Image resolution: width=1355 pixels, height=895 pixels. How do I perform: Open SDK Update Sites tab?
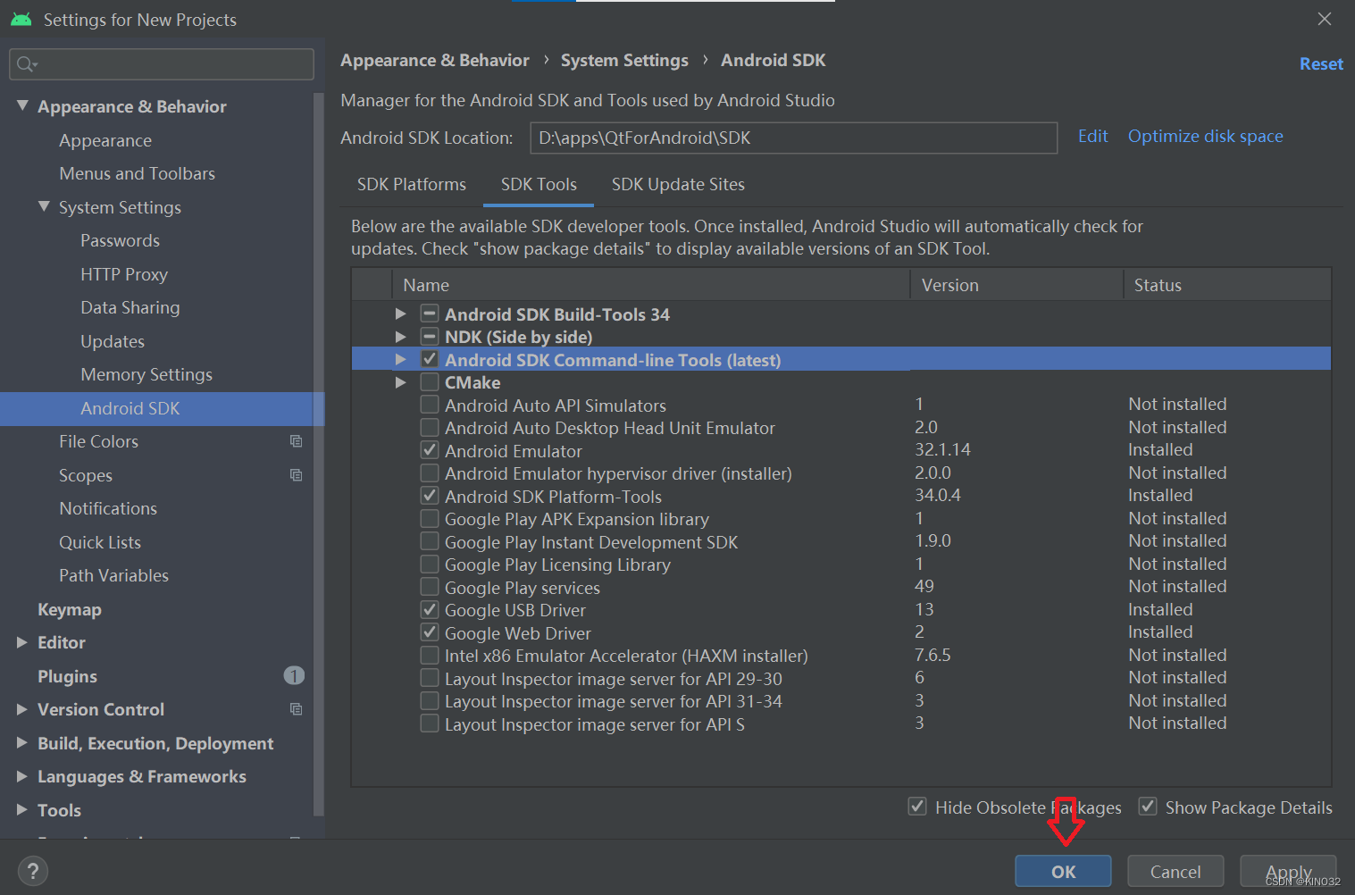point(678,184)
